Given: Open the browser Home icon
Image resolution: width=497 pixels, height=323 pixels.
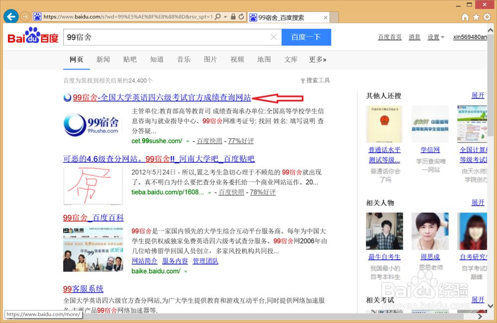Looking at the screenshot, I should pos(465,17).
